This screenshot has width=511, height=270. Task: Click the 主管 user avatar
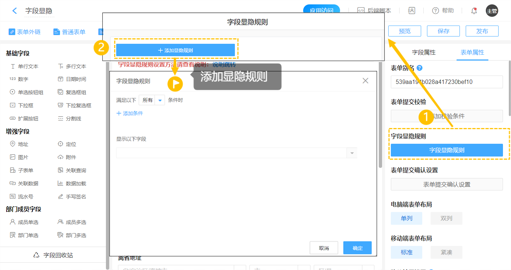click(492, 11)
